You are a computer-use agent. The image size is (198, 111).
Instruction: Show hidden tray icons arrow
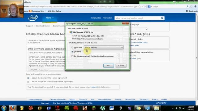173,108
